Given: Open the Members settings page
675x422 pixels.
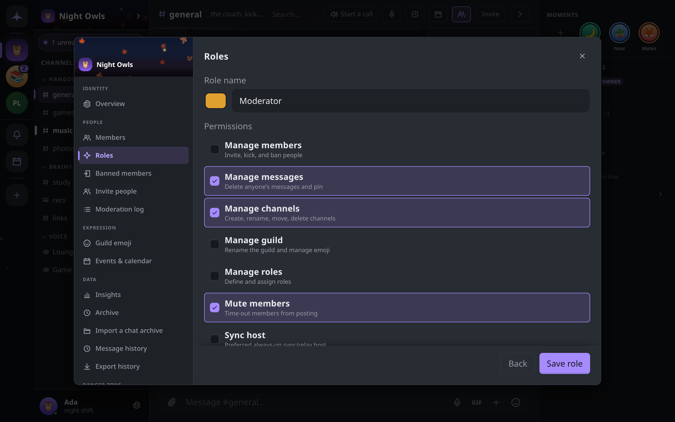Looking at the screenshot, I should (133, 137).
